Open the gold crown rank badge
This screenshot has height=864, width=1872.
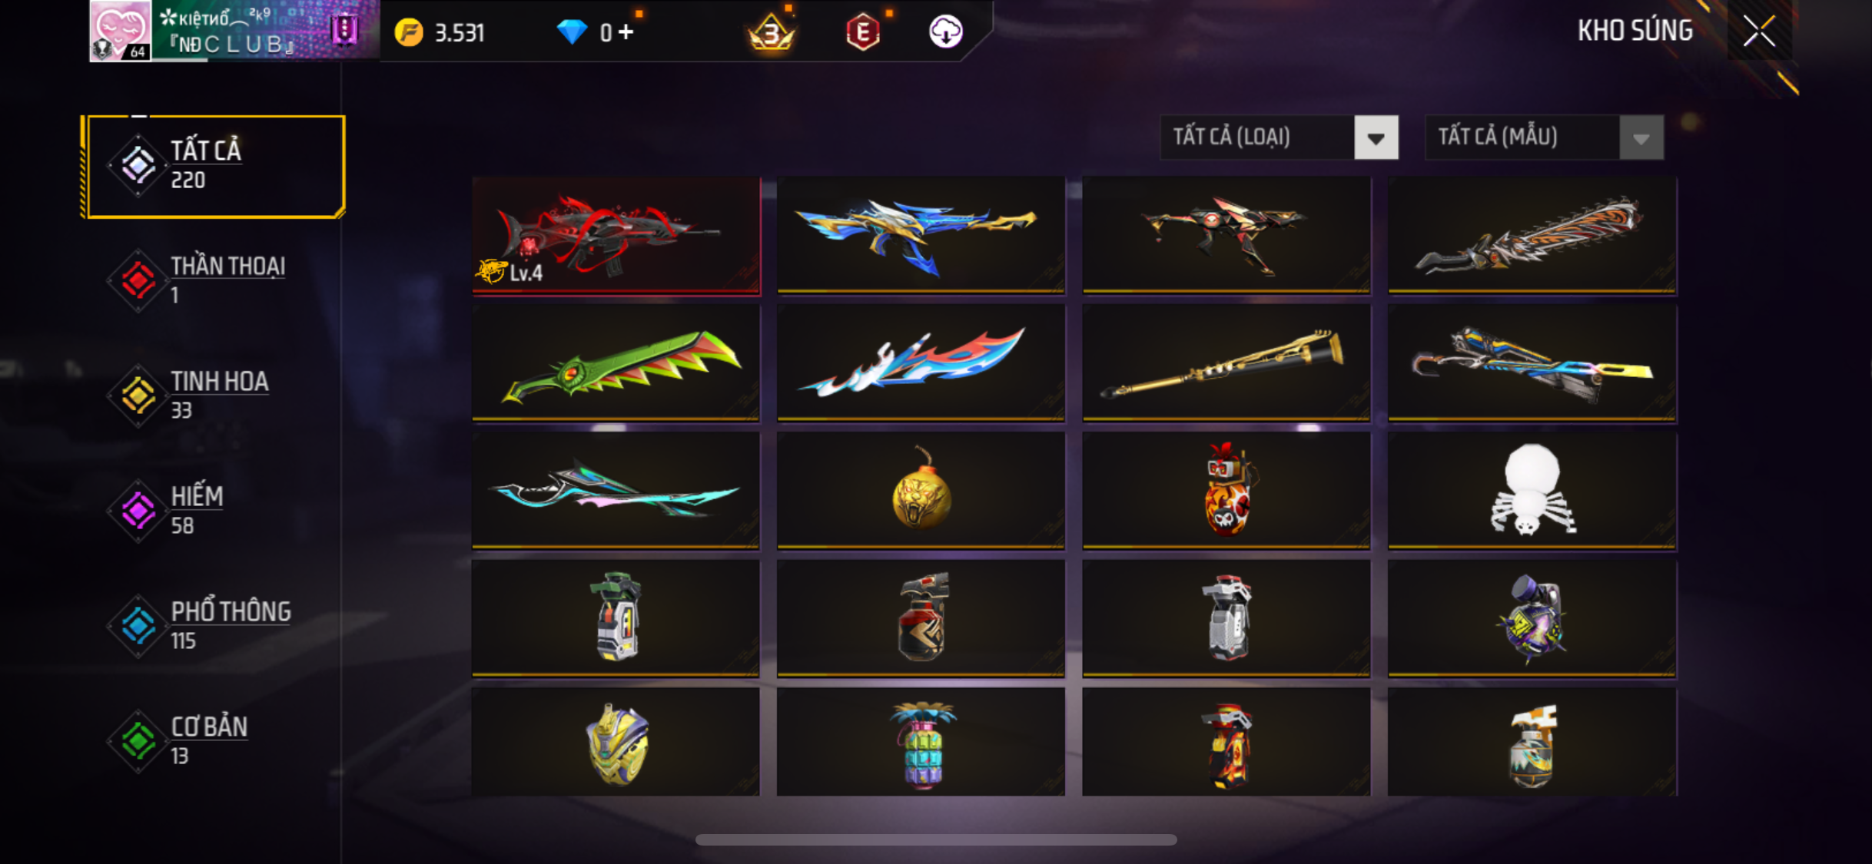[772, 32]
